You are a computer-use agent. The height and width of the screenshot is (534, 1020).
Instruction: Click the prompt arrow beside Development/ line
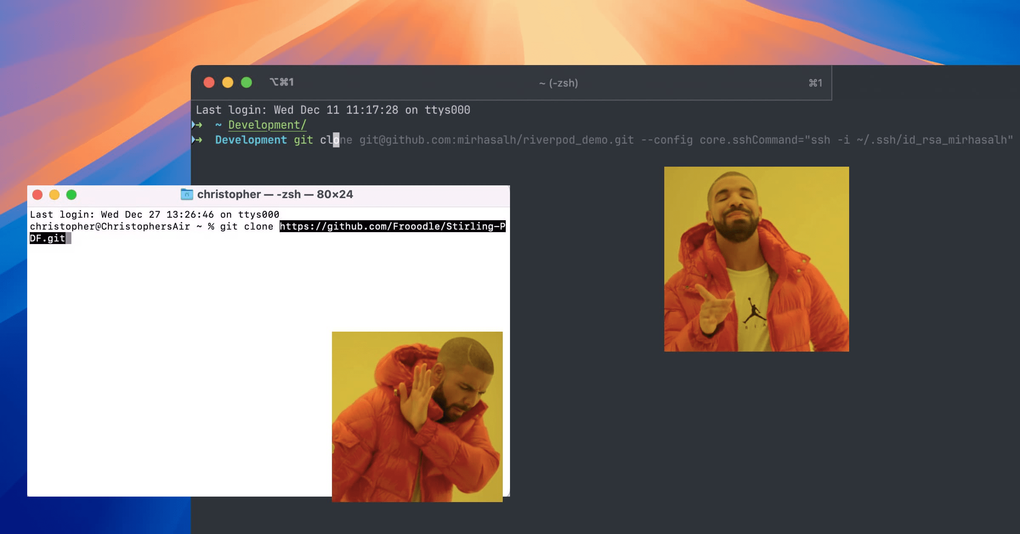[x=197, y=125]
